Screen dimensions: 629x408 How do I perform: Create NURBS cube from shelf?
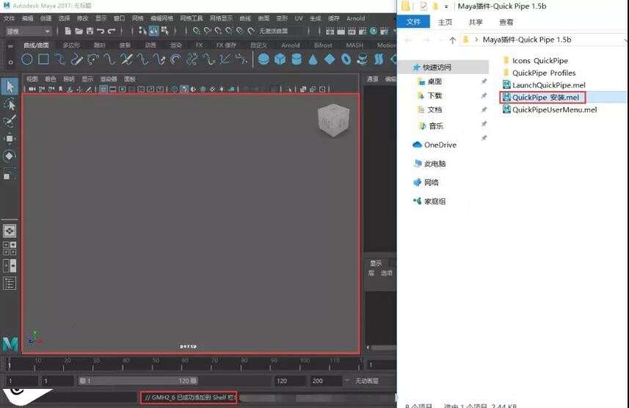coord(280,59)
